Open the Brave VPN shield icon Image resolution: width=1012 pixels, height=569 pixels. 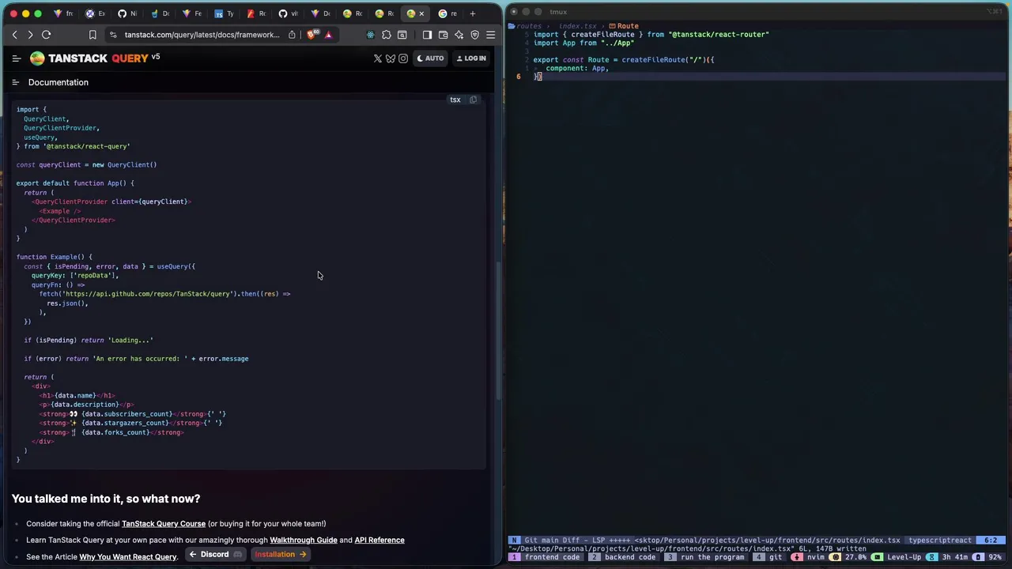474,35
